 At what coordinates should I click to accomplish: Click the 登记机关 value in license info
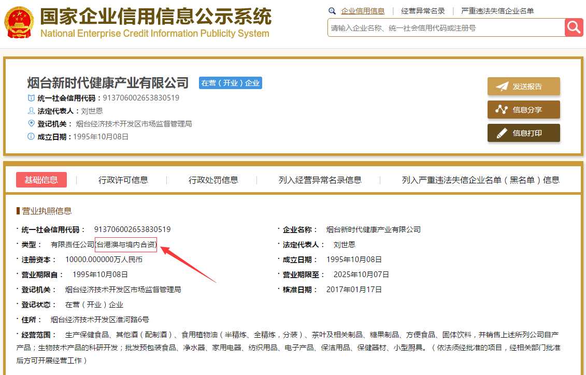click(x=123, y=290)
